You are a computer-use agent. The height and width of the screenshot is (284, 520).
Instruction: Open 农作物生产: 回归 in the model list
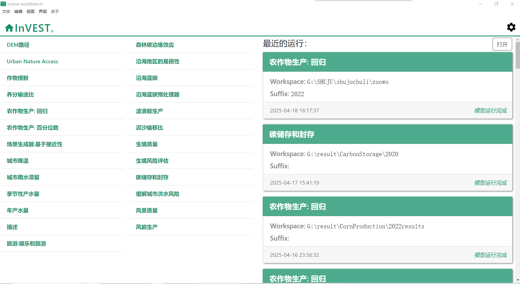pos(62,111)
